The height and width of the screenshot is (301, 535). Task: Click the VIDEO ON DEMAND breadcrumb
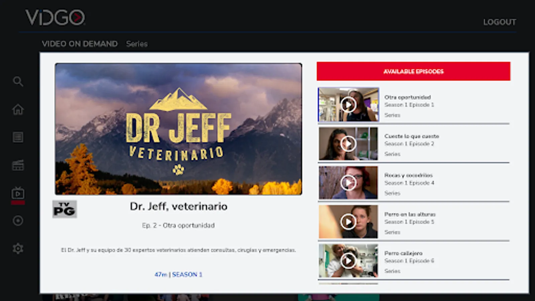click(80, 44)
